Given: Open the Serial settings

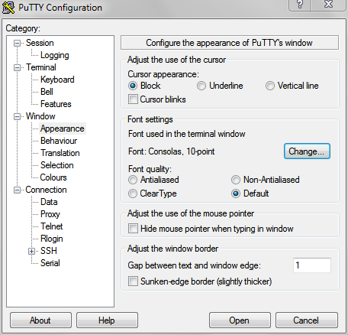Looking at the screenshot, I should [50, 263].
